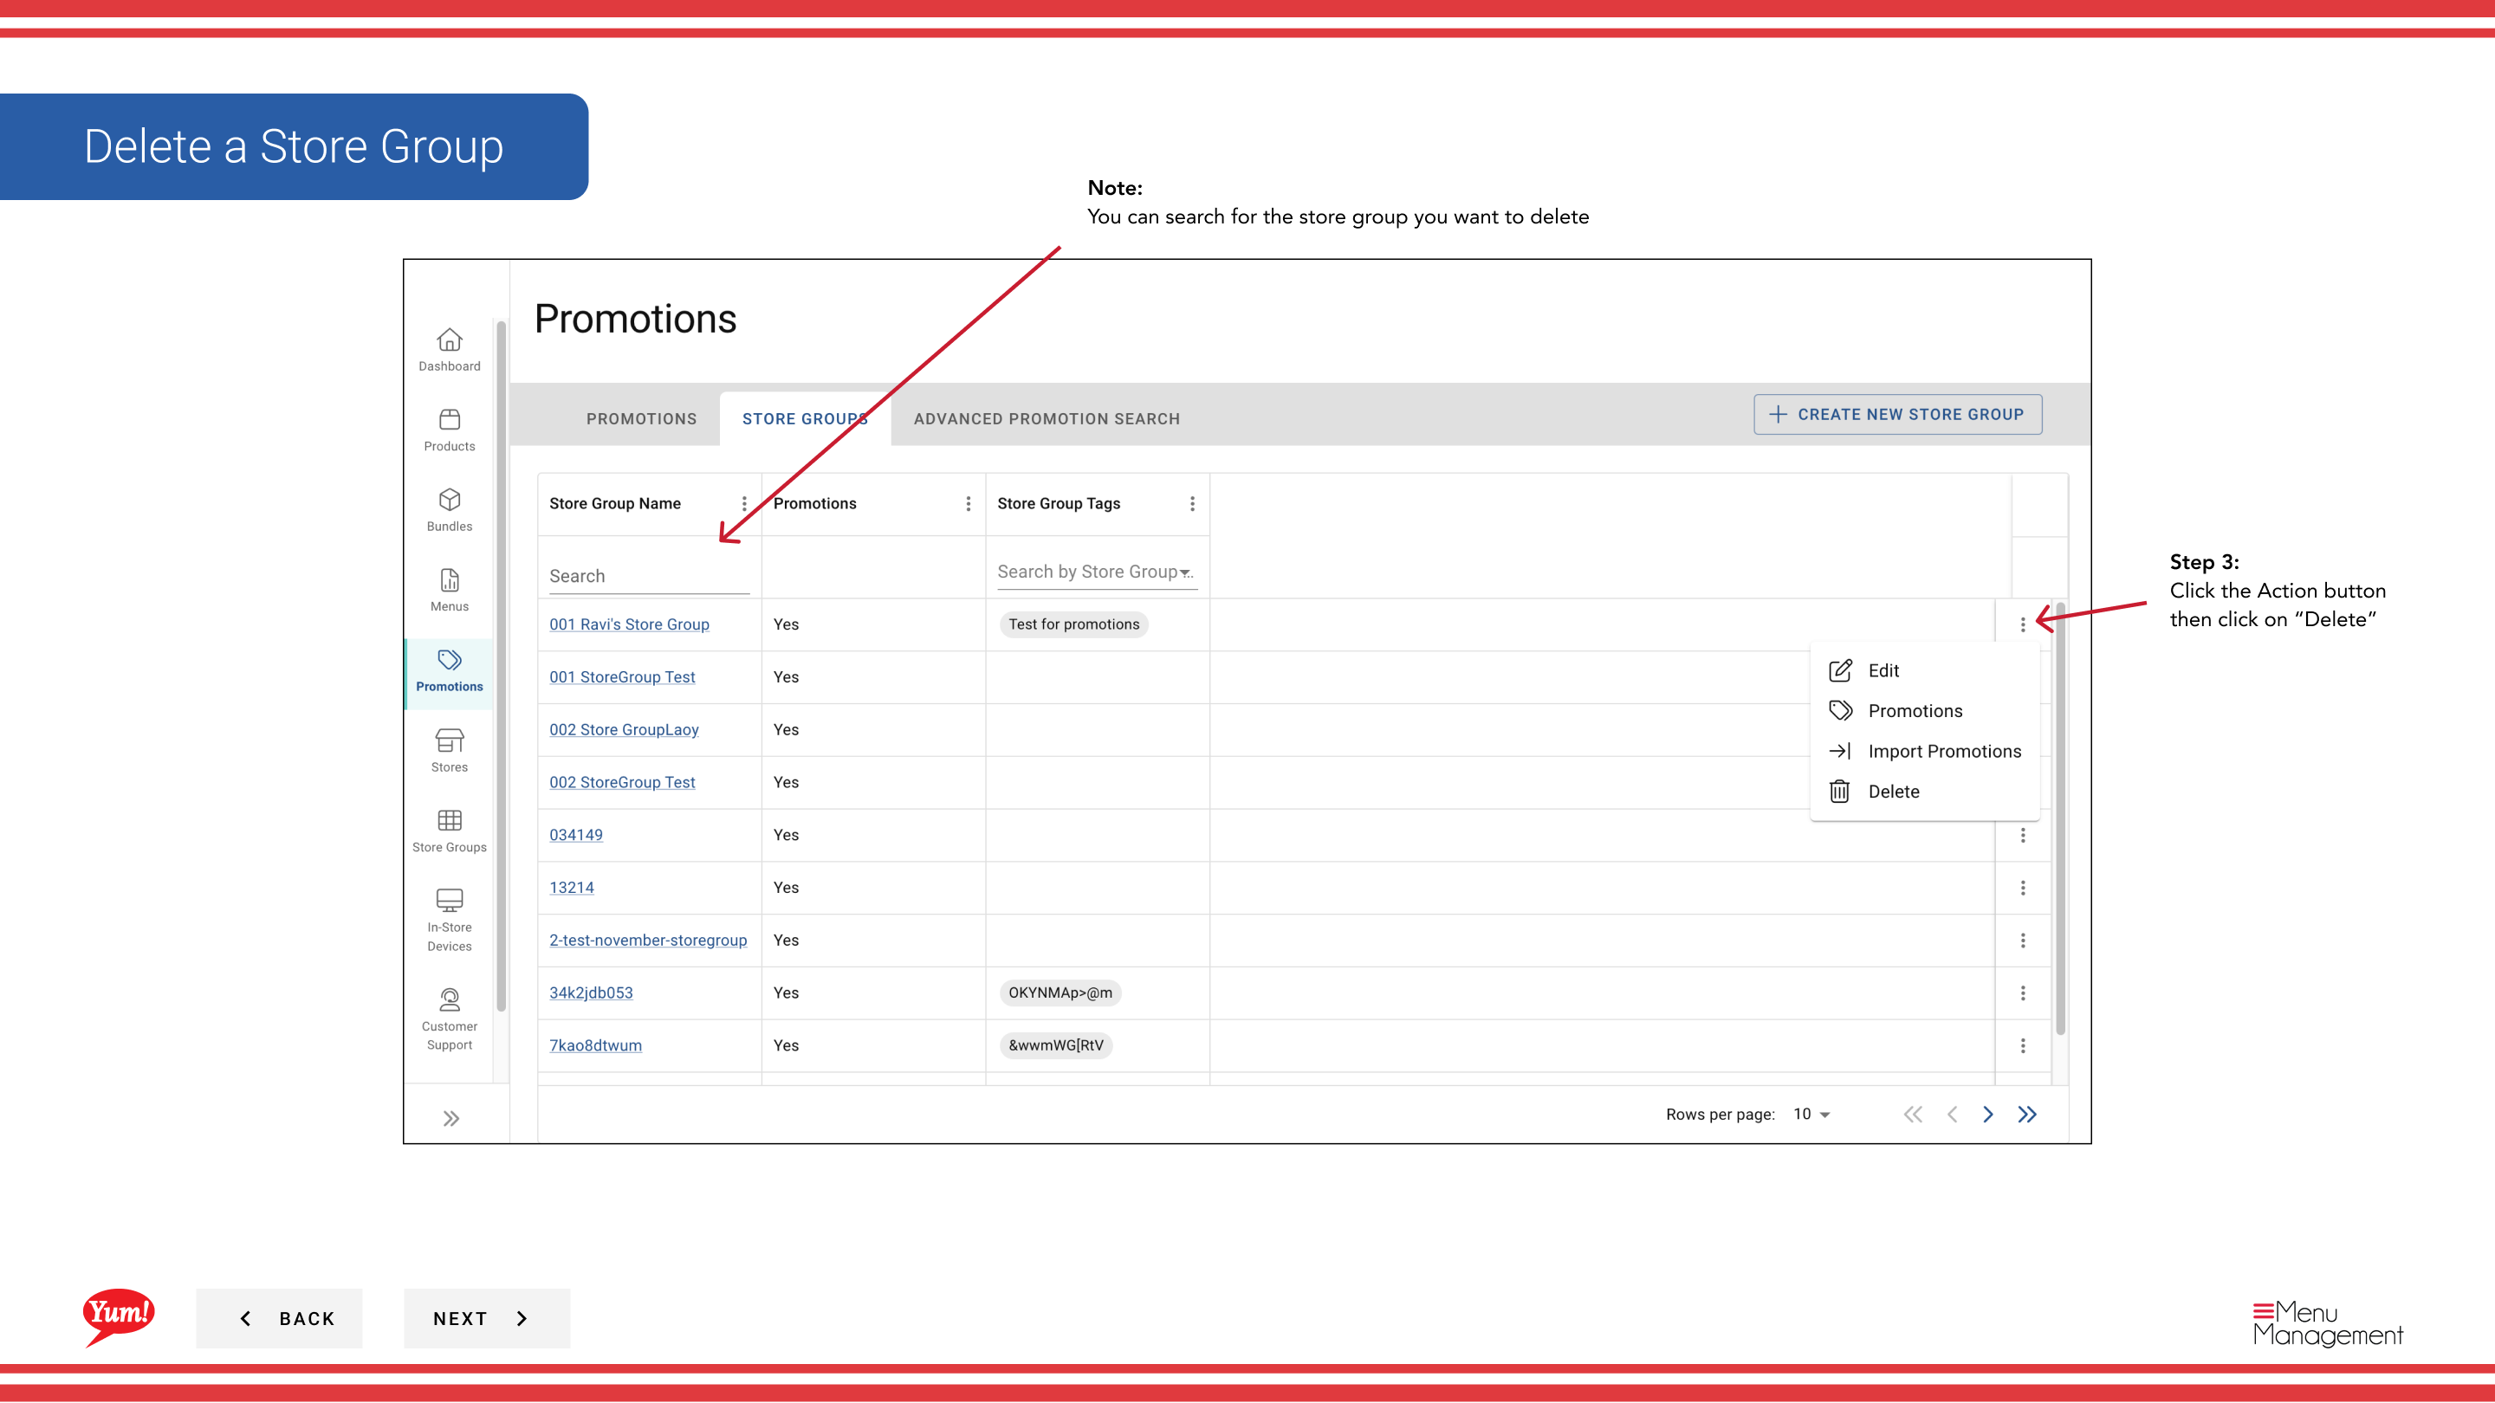Go to Bundles in the sidebar
The height and width of the screenshot is (1403, 2495).
450,510
